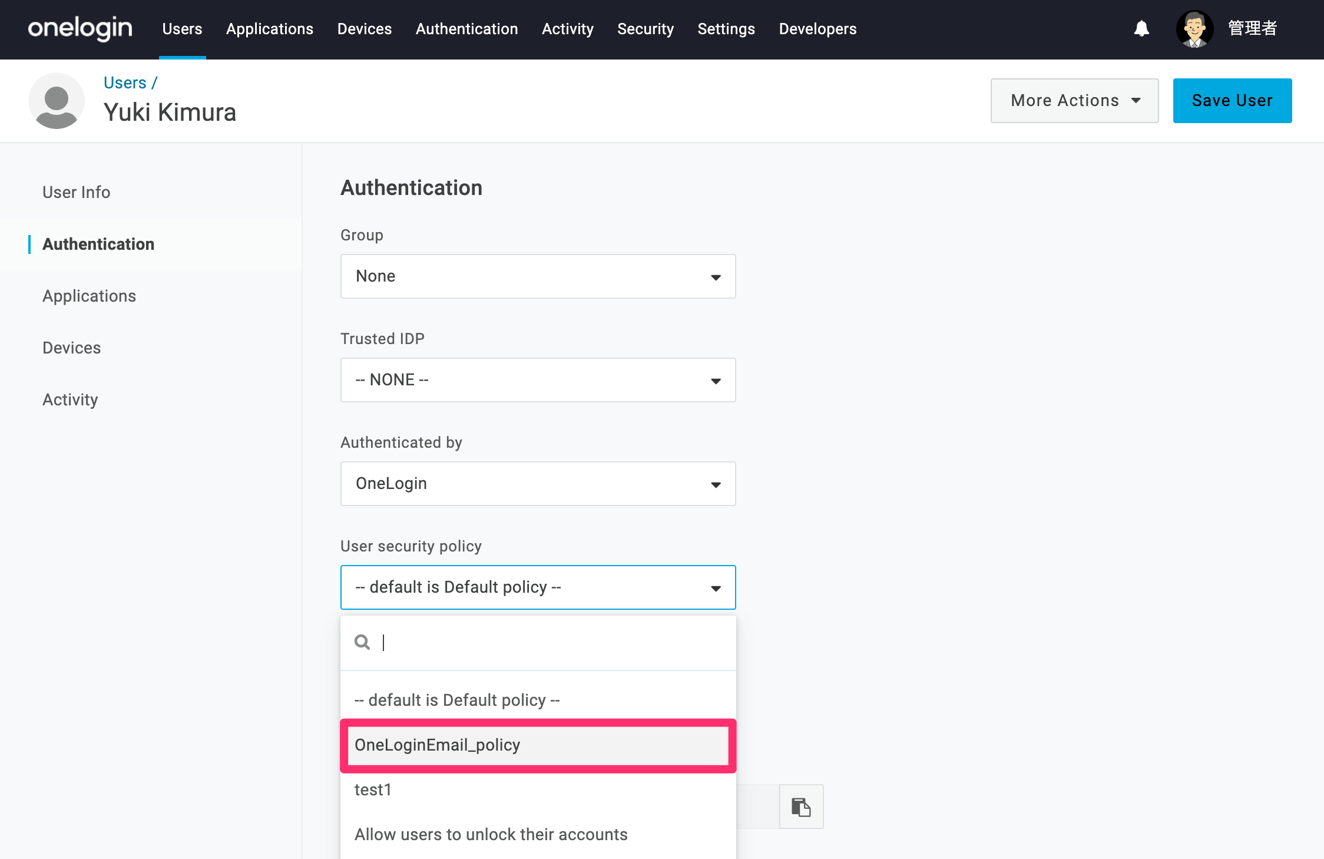The height and width of the screenshot is (859, 1324).
Task: Open the Authenticated by dropdown
Action: (x=538, y=484)
